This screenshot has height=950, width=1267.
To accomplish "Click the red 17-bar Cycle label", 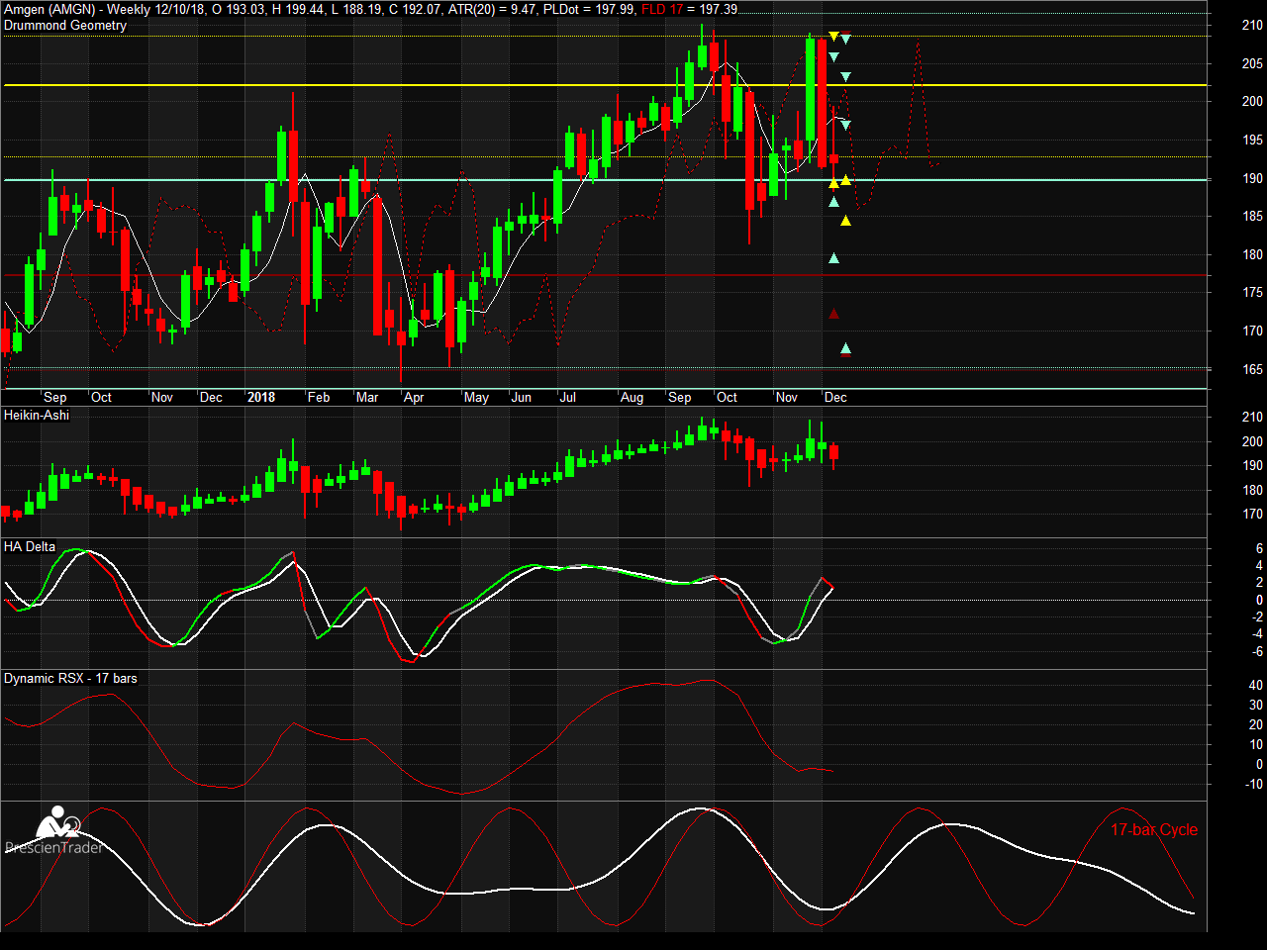I will [x=1154, y=829].
